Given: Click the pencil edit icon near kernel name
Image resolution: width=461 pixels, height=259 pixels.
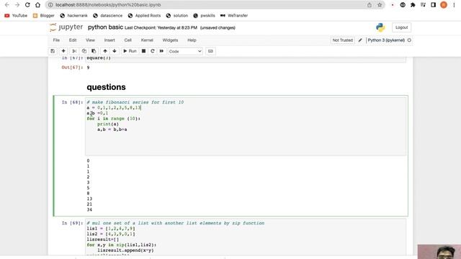Looking at the screenshot, I should pos(360,40).
